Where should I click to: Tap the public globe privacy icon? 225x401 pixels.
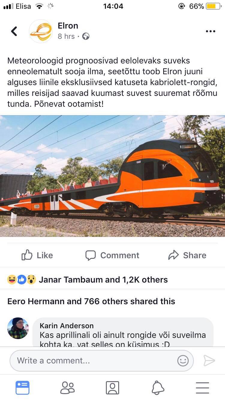point(86,36)
